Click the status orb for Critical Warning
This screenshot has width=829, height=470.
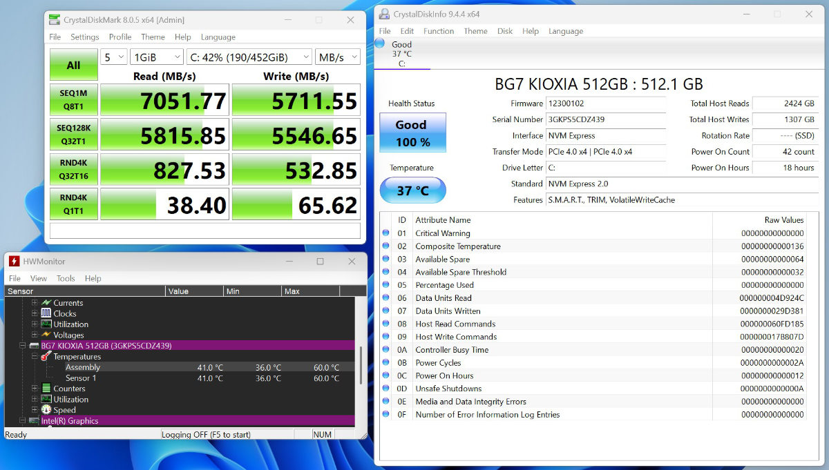(x=385, y=233)
